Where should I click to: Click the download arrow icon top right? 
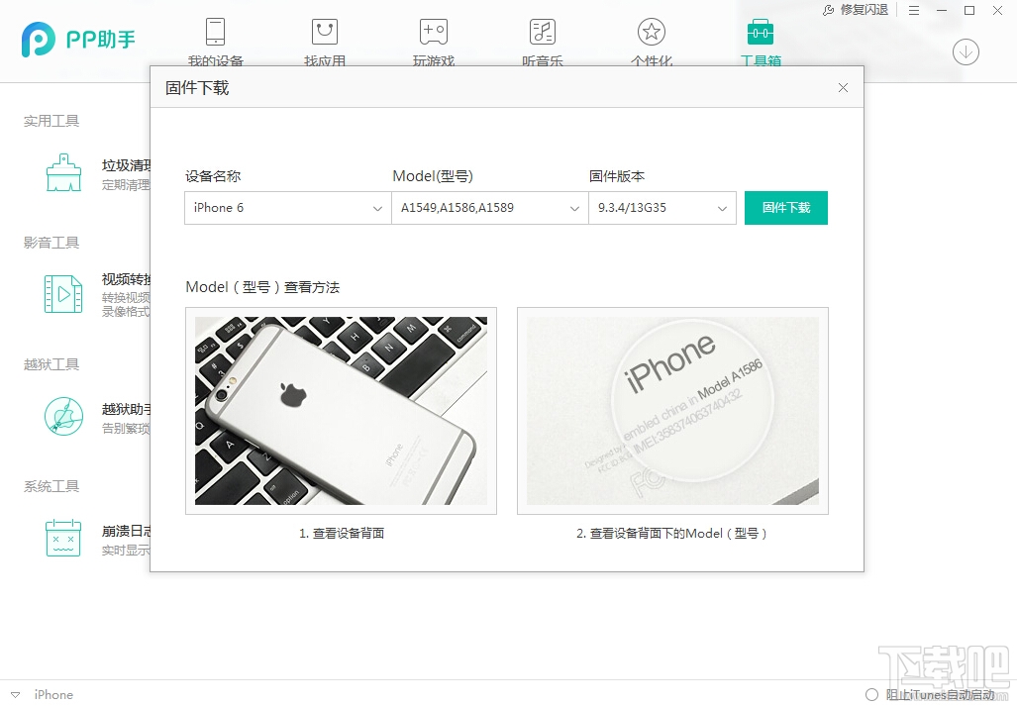(966, 51)
